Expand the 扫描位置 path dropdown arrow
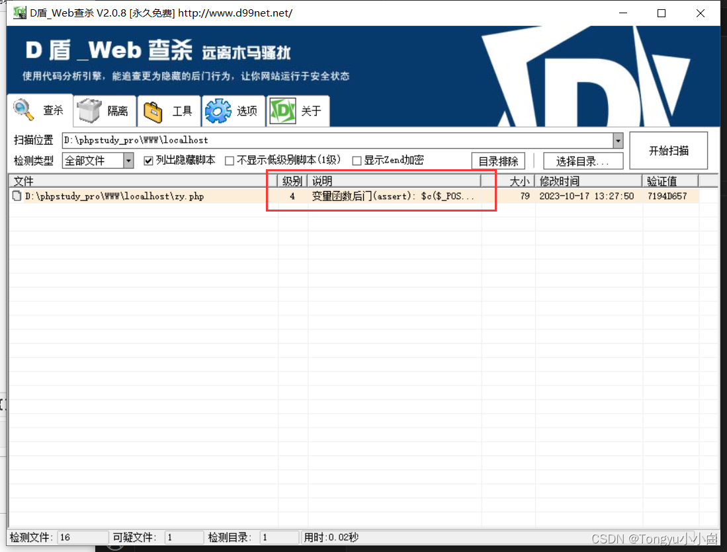The height and width of the screenshot is (552, 727). click(618, 140)
